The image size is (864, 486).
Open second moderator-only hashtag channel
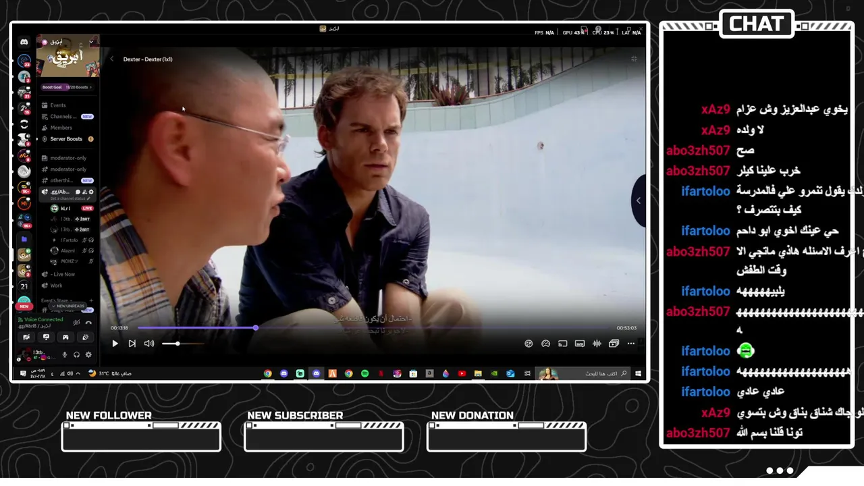click(x=67, y=169)
